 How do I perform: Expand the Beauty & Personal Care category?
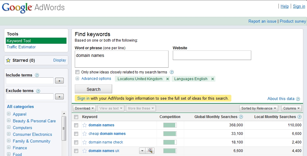tap(9, 121)
